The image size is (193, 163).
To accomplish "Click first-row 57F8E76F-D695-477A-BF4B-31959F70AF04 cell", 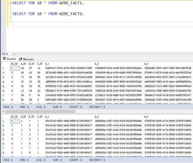I will pyautogui.click(x=168, y=121).
